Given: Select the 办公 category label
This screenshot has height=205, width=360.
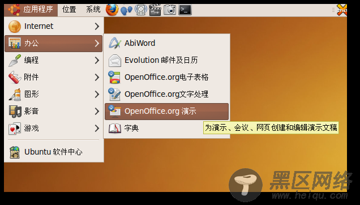Looking at the screenshot, I should click(32, 43).
